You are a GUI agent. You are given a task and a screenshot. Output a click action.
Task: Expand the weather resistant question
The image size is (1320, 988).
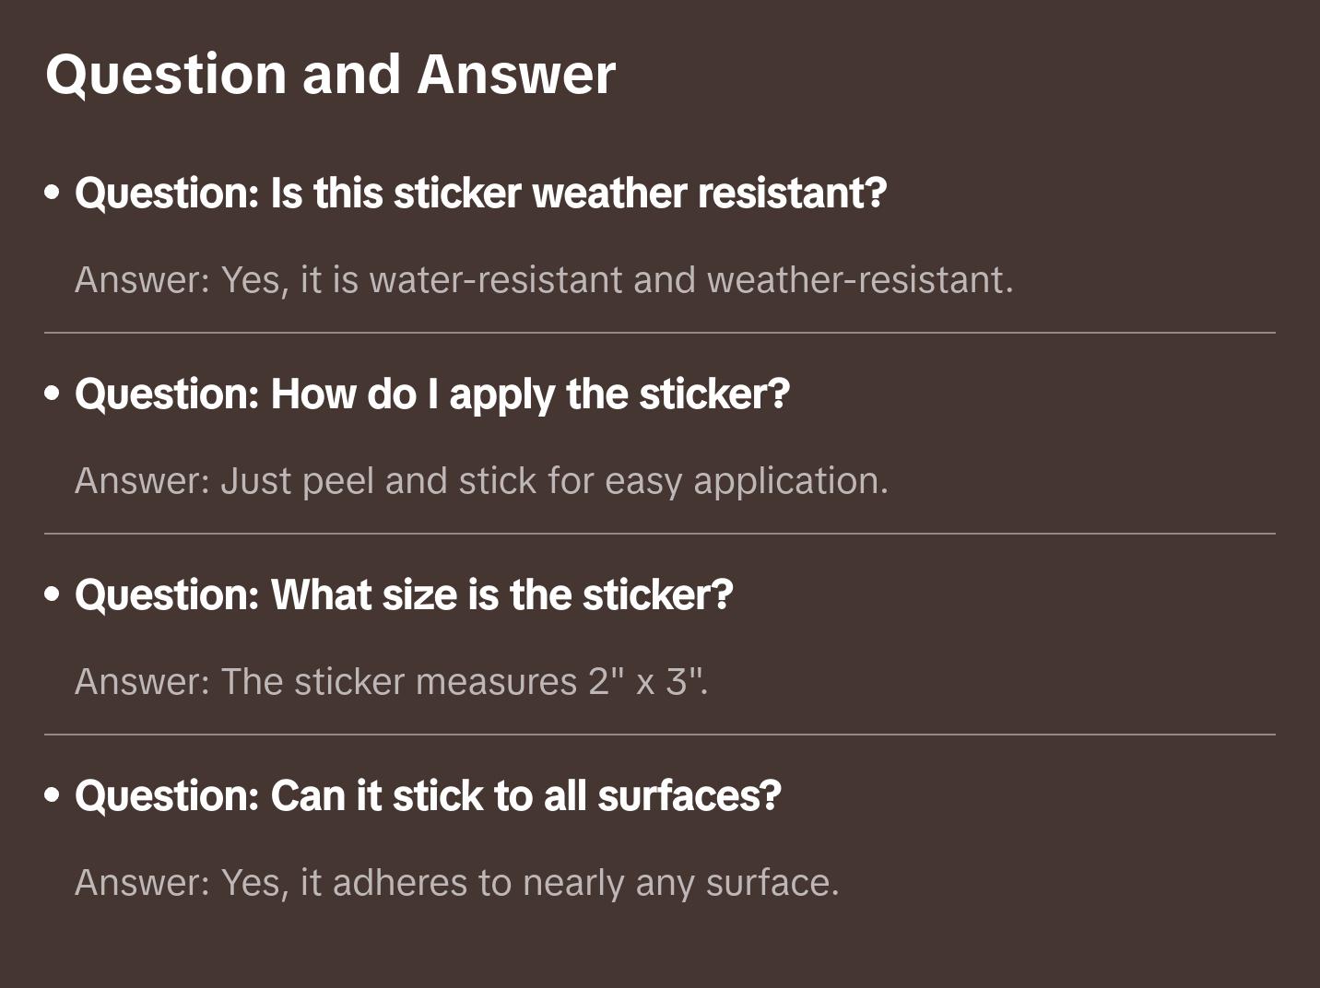480,194
